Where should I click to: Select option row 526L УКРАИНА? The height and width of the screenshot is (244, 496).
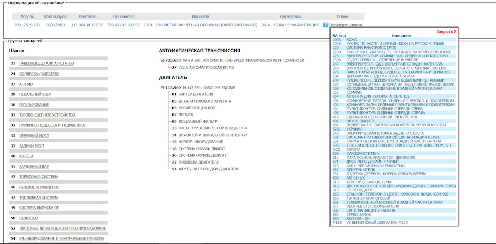pyautogui.click(x=394, y=129)
